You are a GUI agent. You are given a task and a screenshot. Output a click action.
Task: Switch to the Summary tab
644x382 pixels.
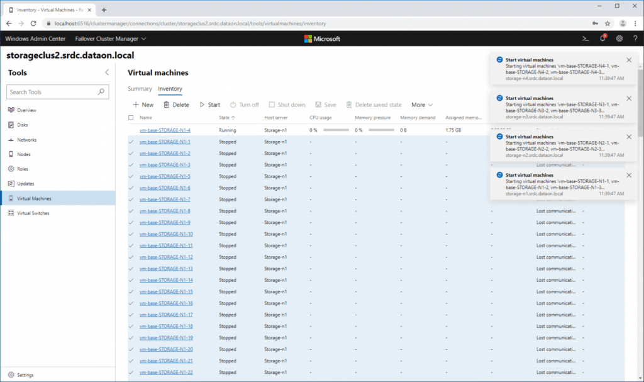pyautogui.click(x=140, y=89)
